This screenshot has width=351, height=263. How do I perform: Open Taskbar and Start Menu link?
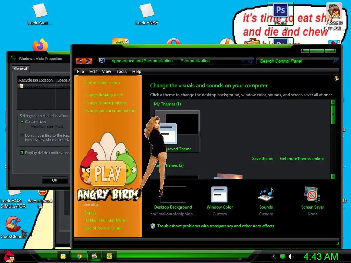tap(105, 220)
